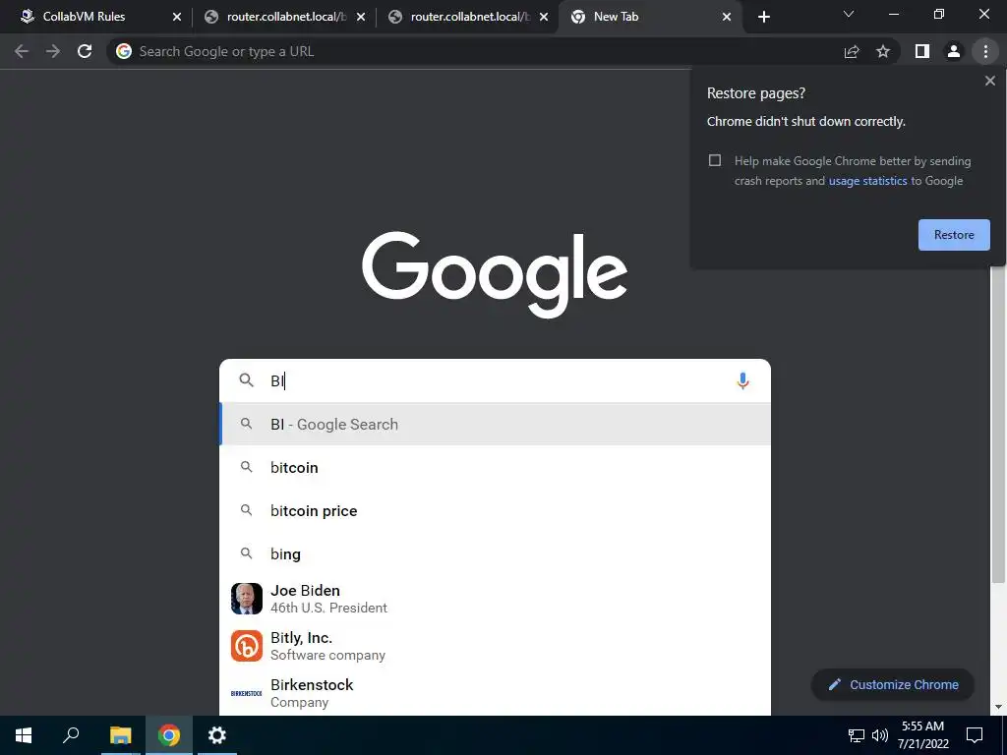Open the Windows Start menu
This screenshot has height=755, width=1007.
coord(24,735)
